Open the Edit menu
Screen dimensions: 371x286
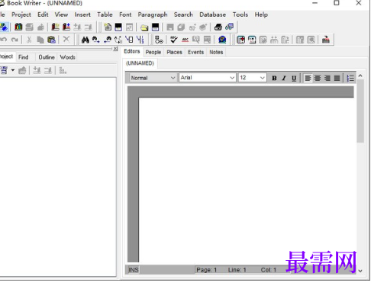[x=43, y=14]
